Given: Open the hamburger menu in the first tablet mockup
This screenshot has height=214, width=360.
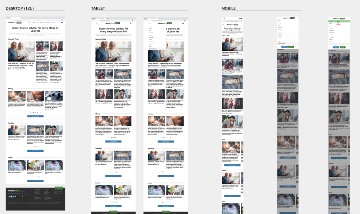Looking at the screenshot, I should pos(97,23).
